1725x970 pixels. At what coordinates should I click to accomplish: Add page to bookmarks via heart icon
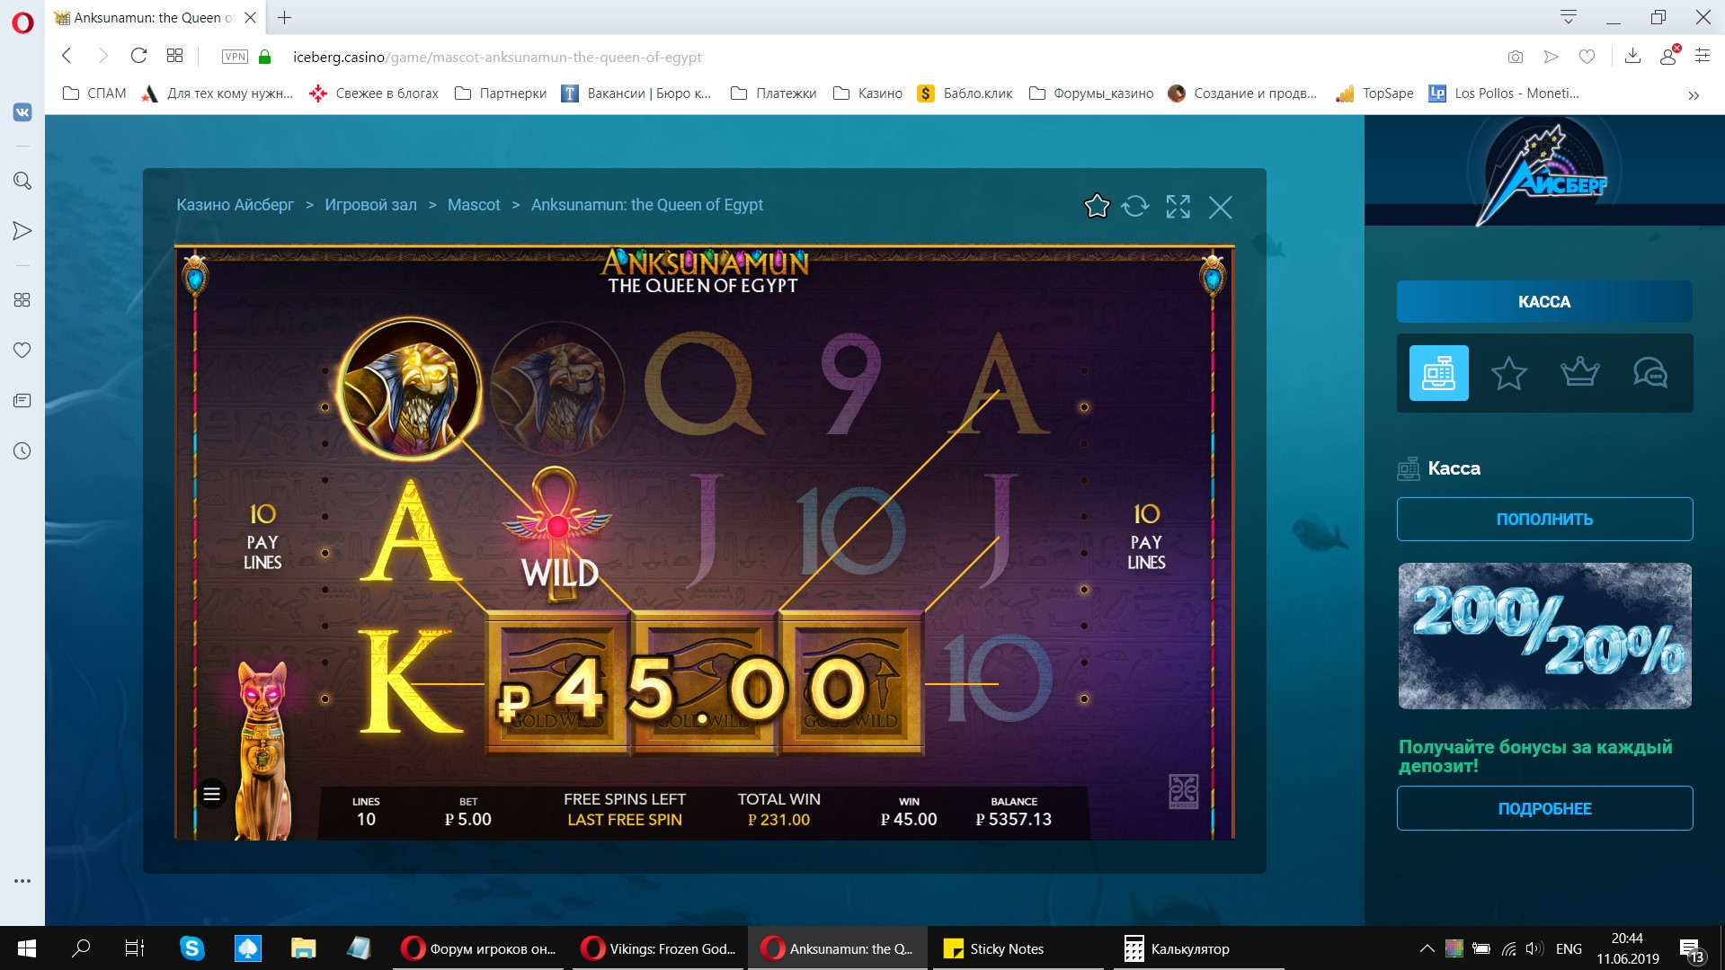coord(1587,57)
